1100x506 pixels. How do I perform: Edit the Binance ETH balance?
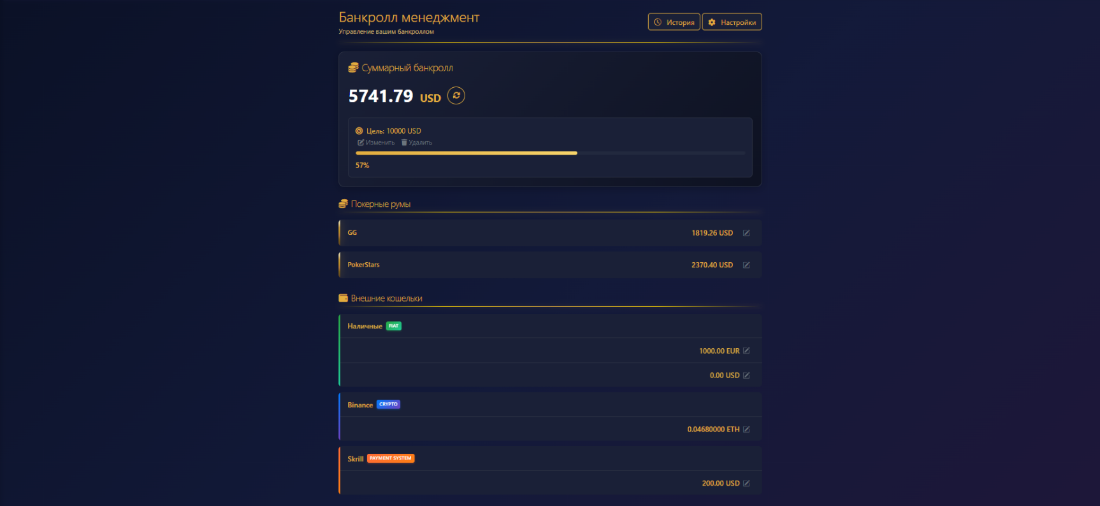coord(746,430)
